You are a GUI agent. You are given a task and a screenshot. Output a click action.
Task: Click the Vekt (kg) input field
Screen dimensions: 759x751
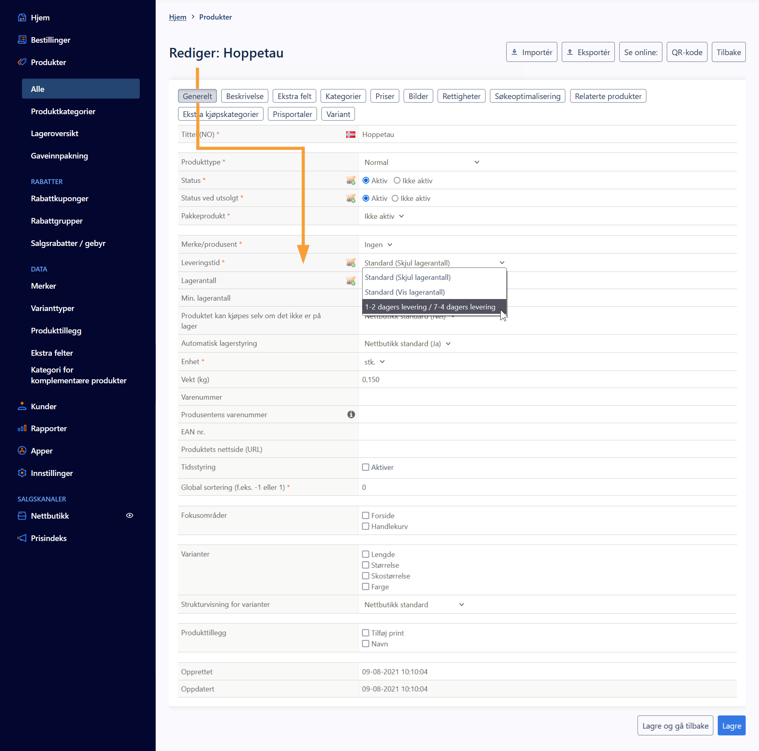[548, 379]
